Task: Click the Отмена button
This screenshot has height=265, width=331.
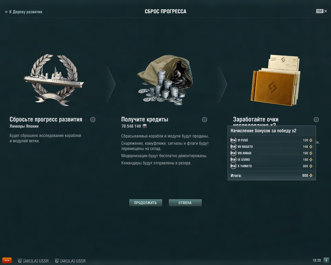Action: click(x=185, y=203)
